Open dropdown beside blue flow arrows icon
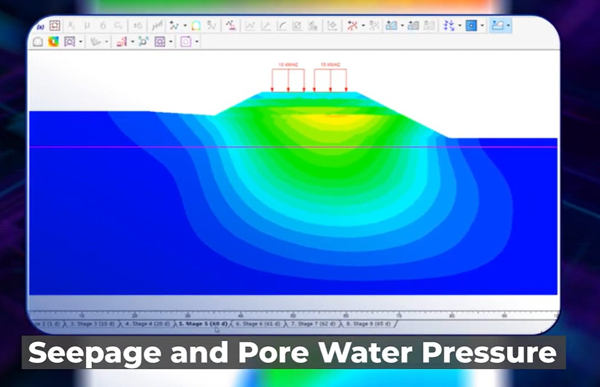 pos(460,26)
